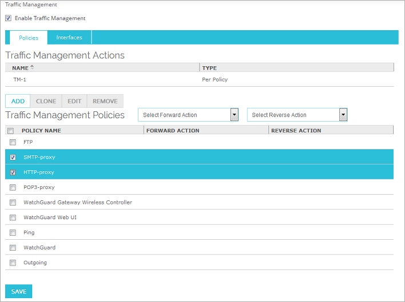Image resolution: width=405 pixels, height=302 pixels.
Task: Sort actions by the Name column arrow
Action: [x=32, y=67]
